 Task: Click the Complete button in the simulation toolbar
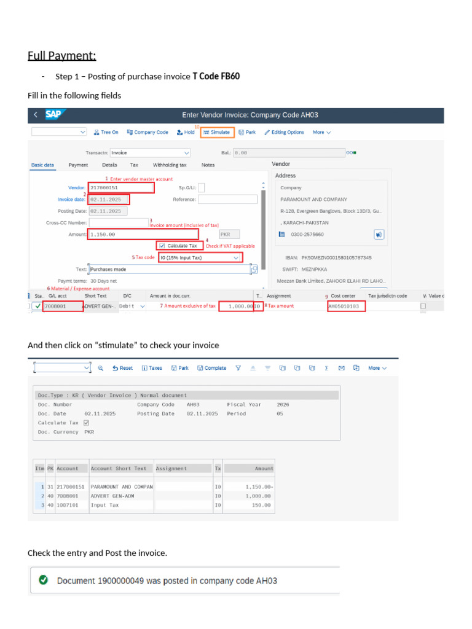211,368
